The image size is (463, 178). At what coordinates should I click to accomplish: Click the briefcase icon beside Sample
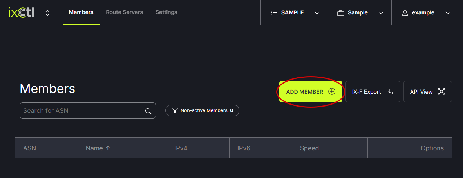[341, 13]
